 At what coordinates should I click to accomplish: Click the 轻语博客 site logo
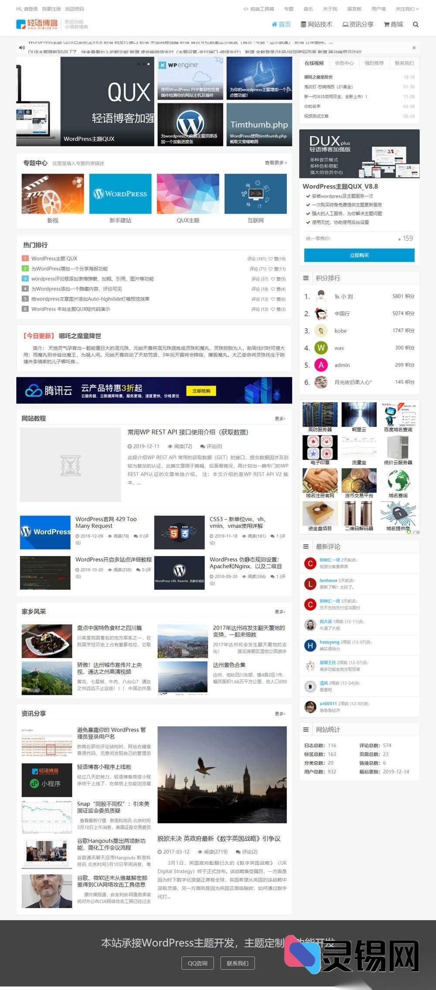click(x=37, y=24)
